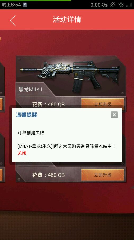Tap the 黑龙M4A1 item name label
This screenshot has height=240, width=134.
coord(30,90)
